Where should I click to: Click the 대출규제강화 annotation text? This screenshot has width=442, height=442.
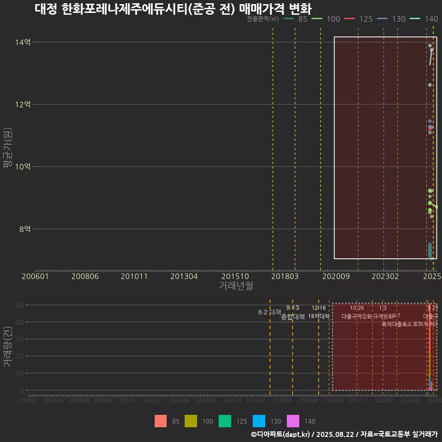(x=357, y=316)
